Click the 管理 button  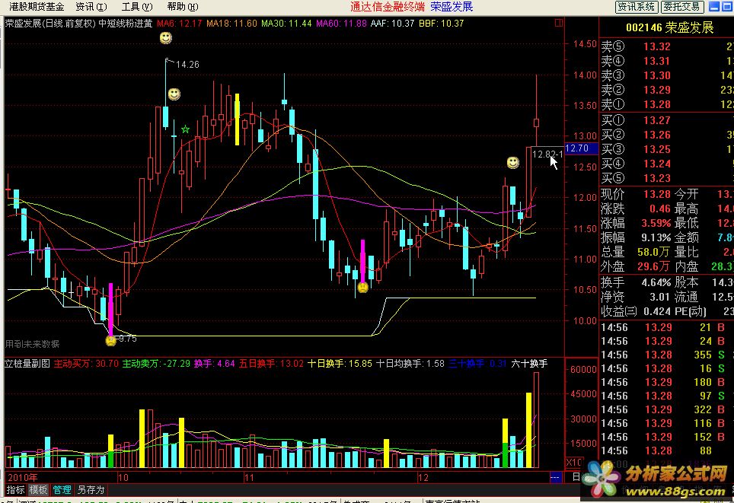62,490
